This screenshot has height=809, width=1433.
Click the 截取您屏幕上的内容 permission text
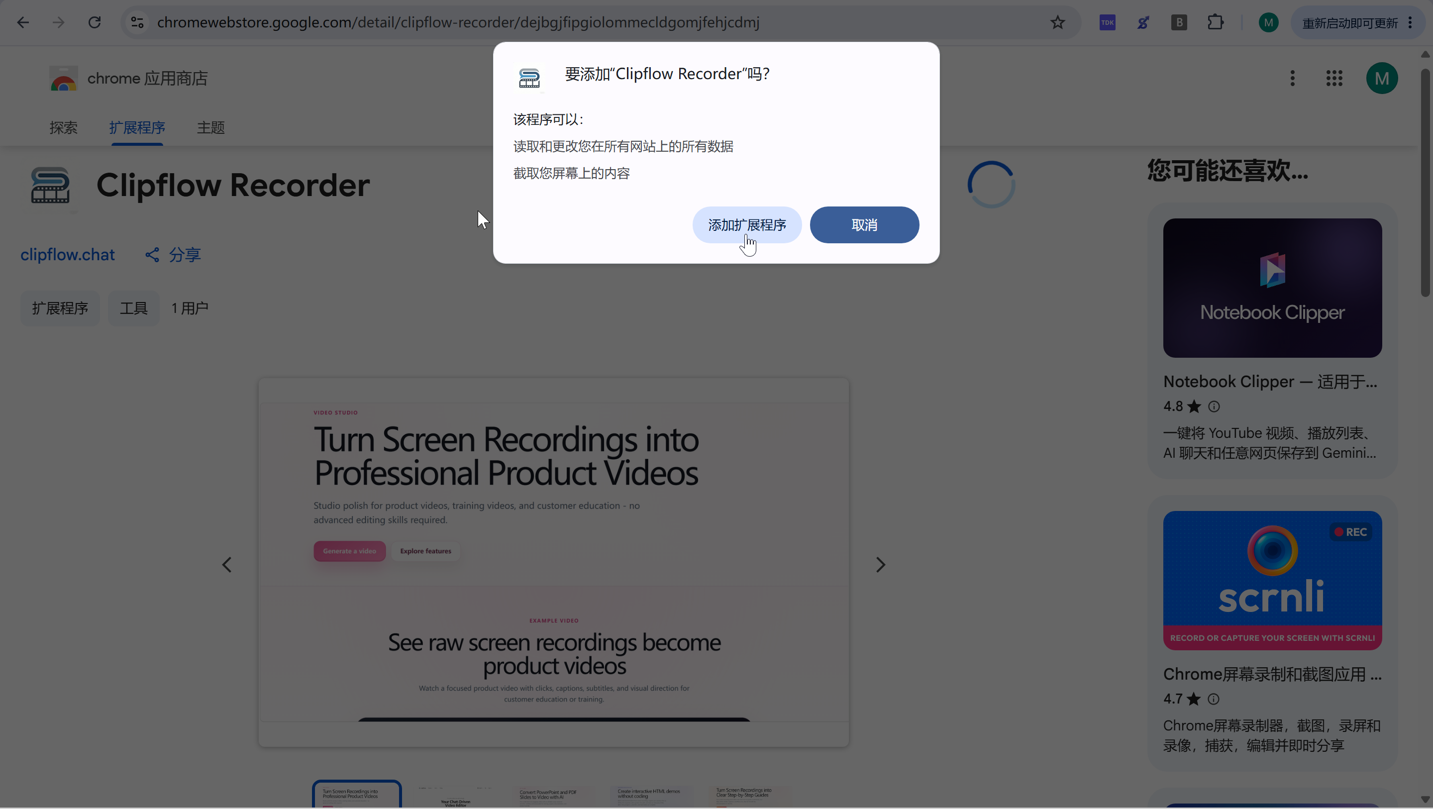(571, 173)
